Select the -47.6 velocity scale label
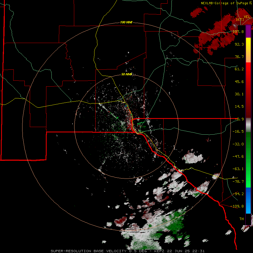253x253 pixels. pos(238,157)
